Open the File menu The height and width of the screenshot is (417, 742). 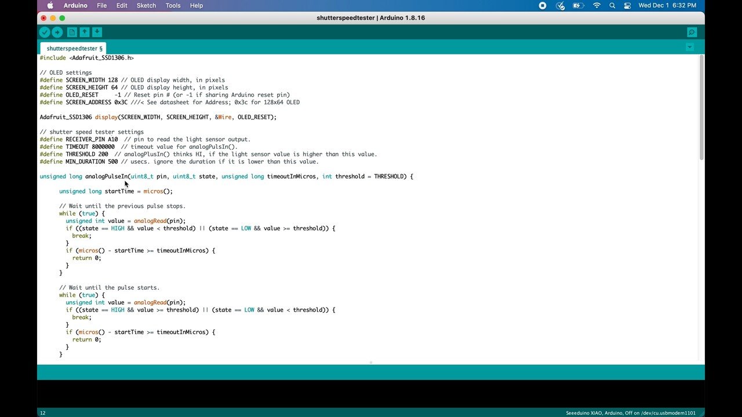pos(102,5)
